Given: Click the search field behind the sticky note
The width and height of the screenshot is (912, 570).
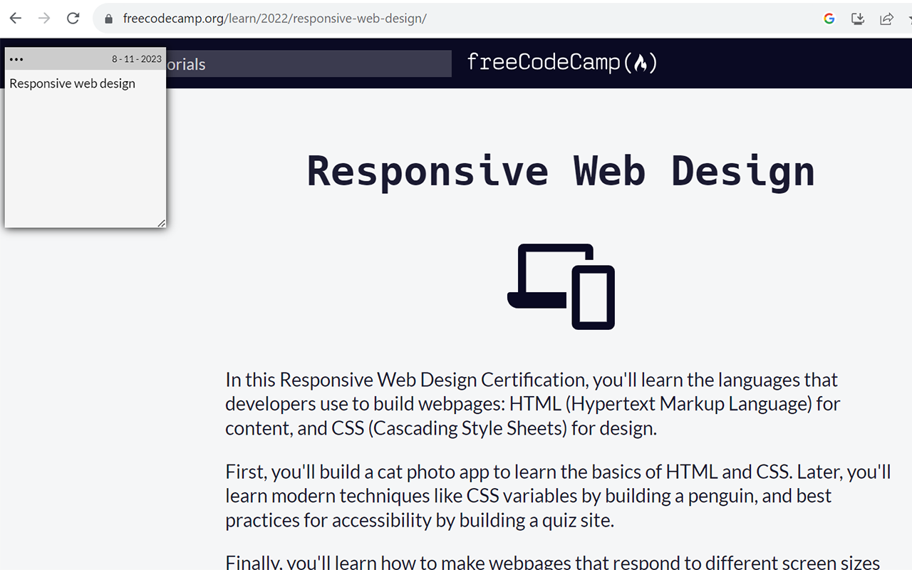Looking at the screenshot, I should coord(309,63).
